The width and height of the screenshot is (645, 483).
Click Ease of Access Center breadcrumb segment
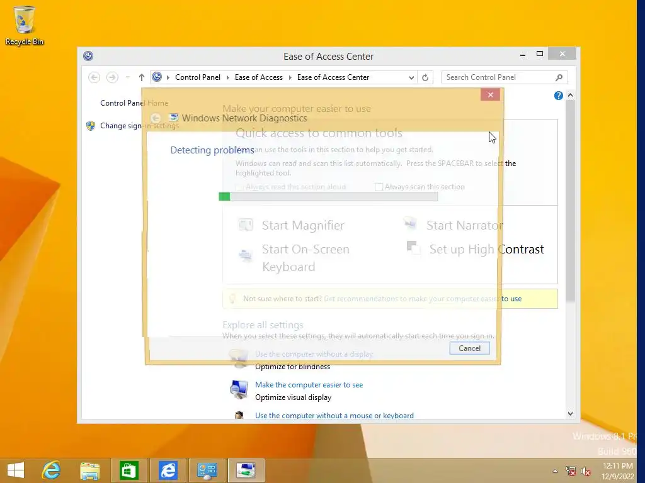333,77
